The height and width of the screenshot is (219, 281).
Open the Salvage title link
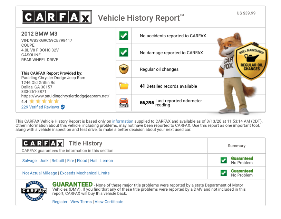click(x=29, y=161)
